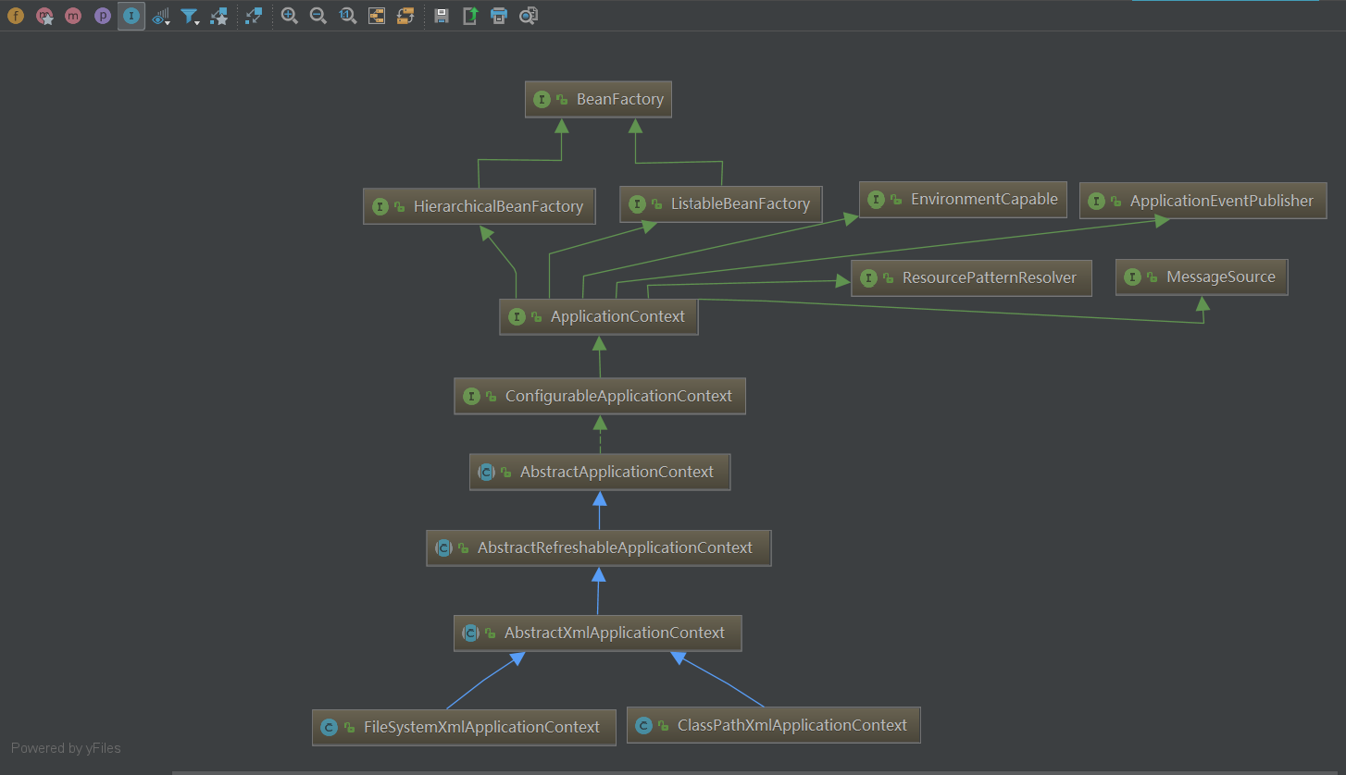Save the UML diagram
The width and height of the screenshot is (1346, 775).
click(442, 16)
